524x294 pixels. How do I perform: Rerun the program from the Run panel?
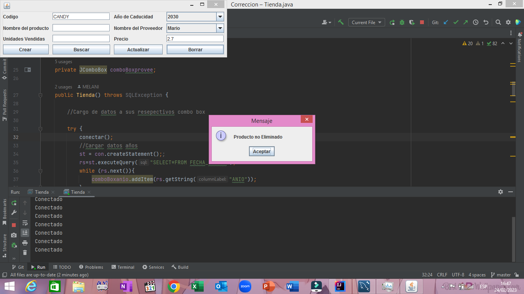[14, 203]
